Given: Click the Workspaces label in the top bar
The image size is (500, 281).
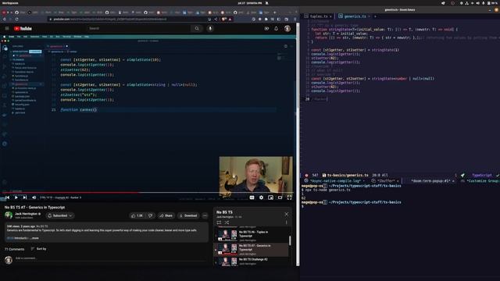Looking at the screenshot, I should tap(10, 3).
